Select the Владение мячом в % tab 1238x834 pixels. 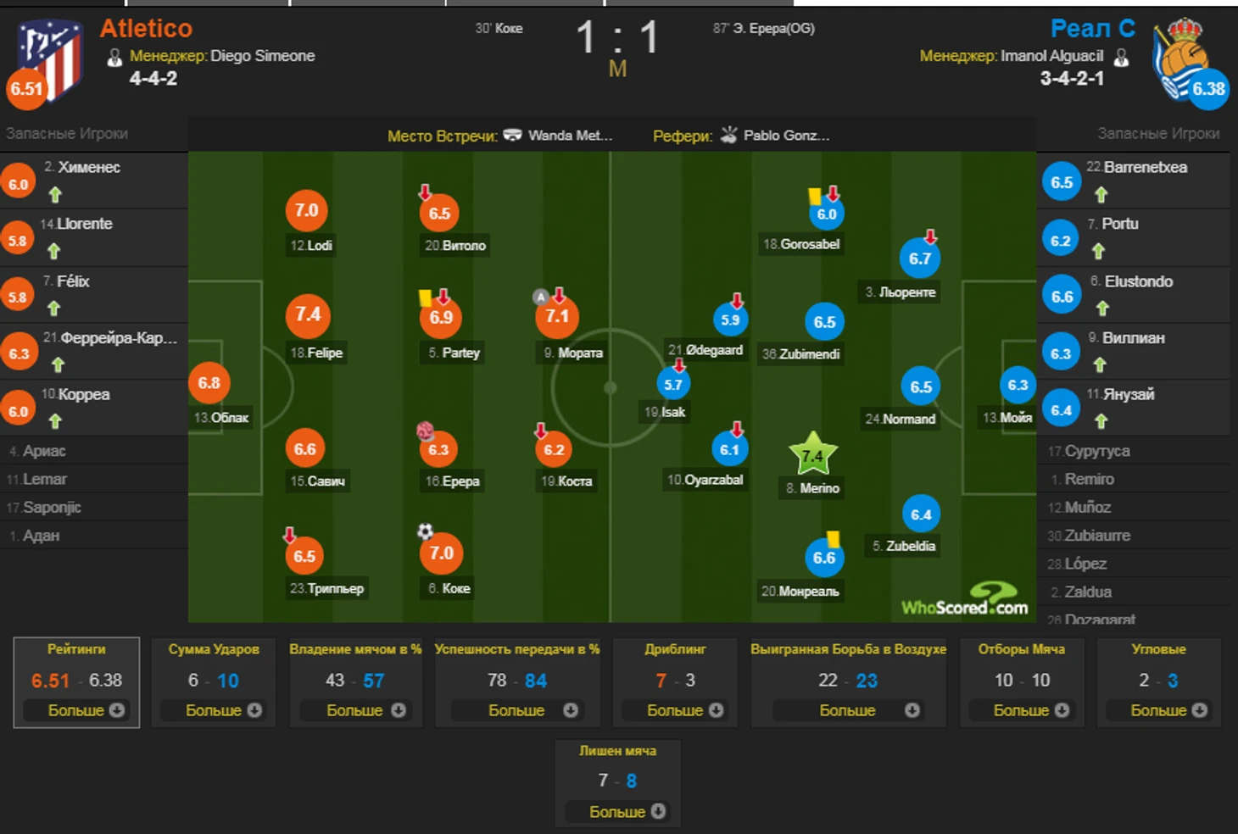tap(355, 682)
